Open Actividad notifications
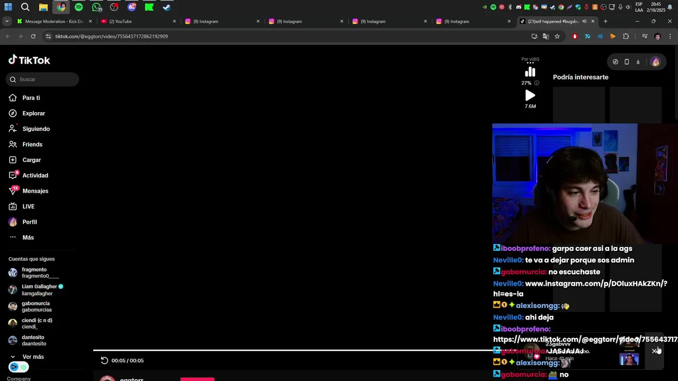Screen dimensions: 678x381 click(x=29, y=176)
